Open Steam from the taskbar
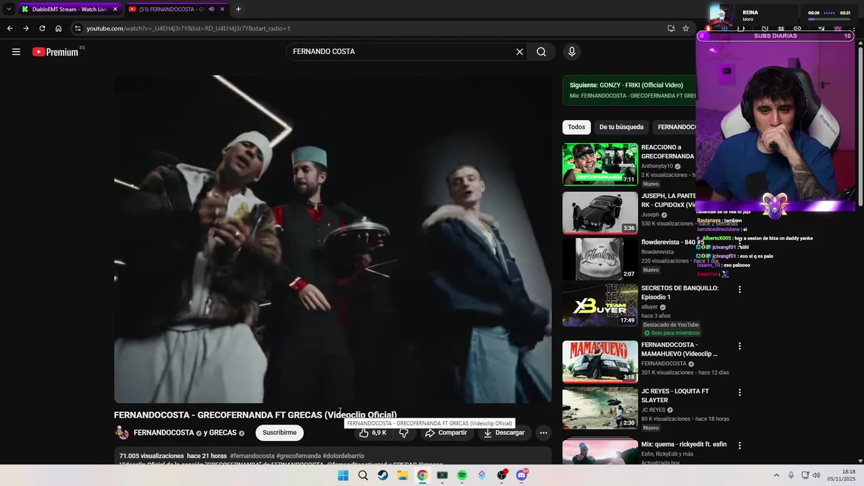Viewport: 864px width, 486px height. 383,475
